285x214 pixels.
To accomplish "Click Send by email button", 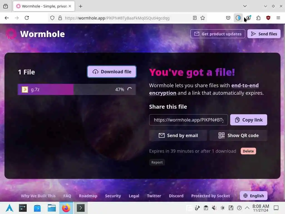I will coord(178,136).
